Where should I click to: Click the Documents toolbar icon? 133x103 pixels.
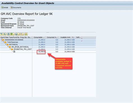[x=12, y=8]
